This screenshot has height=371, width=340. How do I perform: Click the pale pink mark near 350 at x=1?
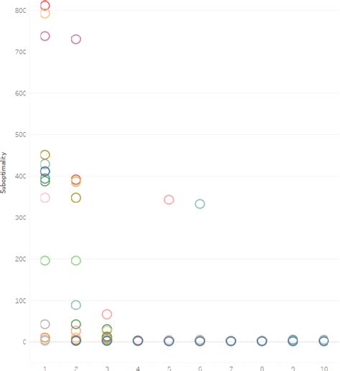(45, 198)
